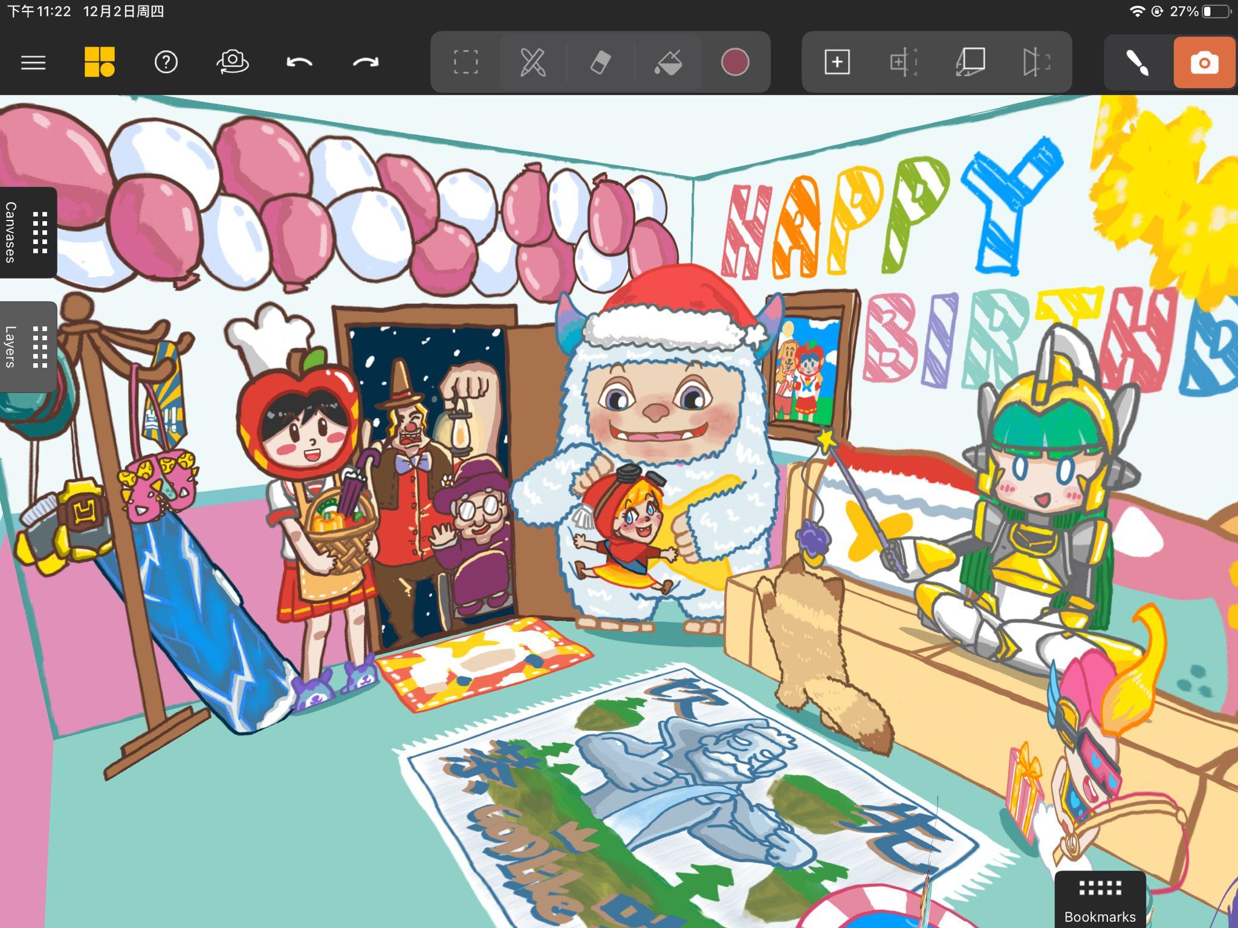
Task: Open the hamburger main menu
Action: [33, 62]
